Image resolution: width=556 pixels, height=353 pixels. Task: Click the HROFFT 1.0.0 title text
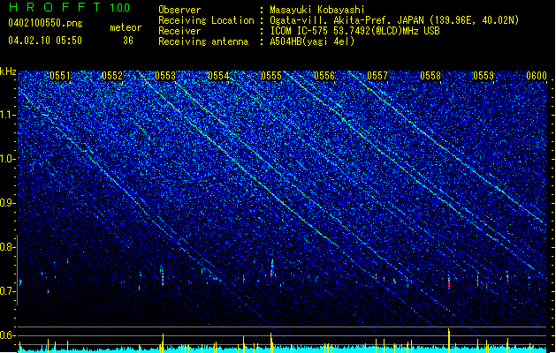click(x=70, y=7)
